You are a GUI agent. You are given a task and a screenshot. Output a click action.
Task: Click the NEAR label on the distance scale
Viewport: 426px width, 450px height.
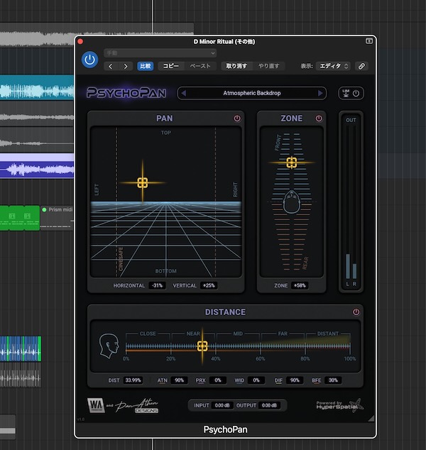point(193,334)
